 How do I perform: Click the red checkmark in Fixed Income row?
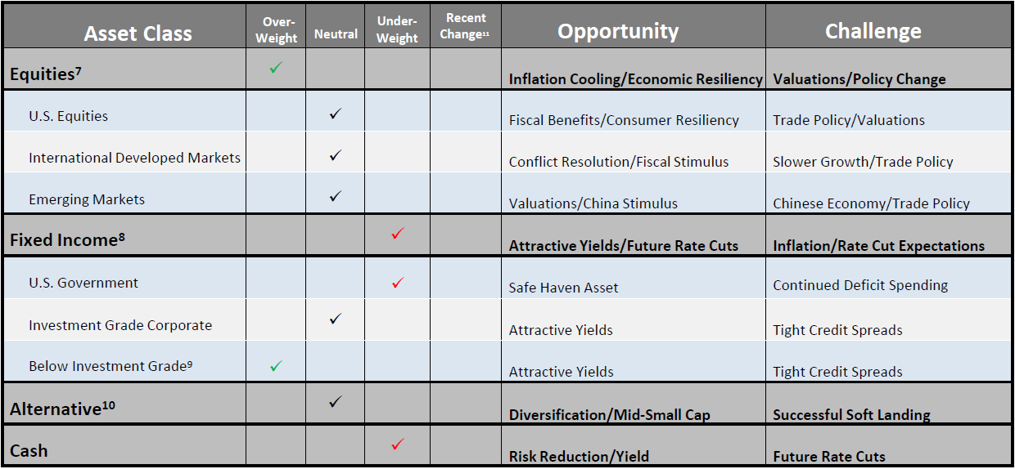coord(398,234)
